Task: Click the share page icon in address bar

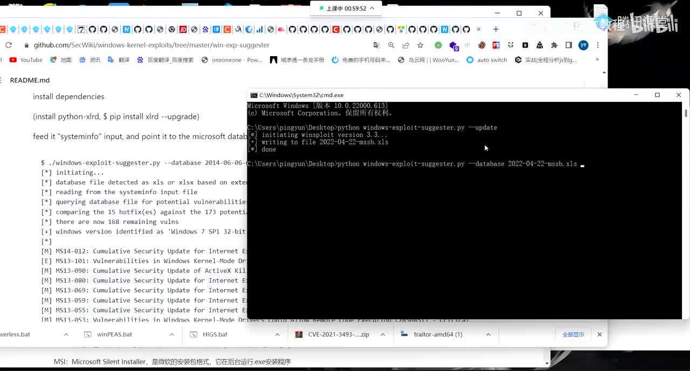Action: click(406, 45)
